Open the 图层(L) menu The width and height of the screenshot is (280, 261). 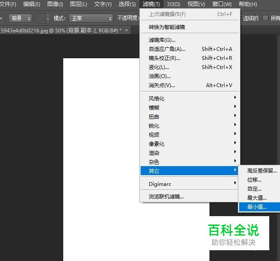click(x=79, y=4)
